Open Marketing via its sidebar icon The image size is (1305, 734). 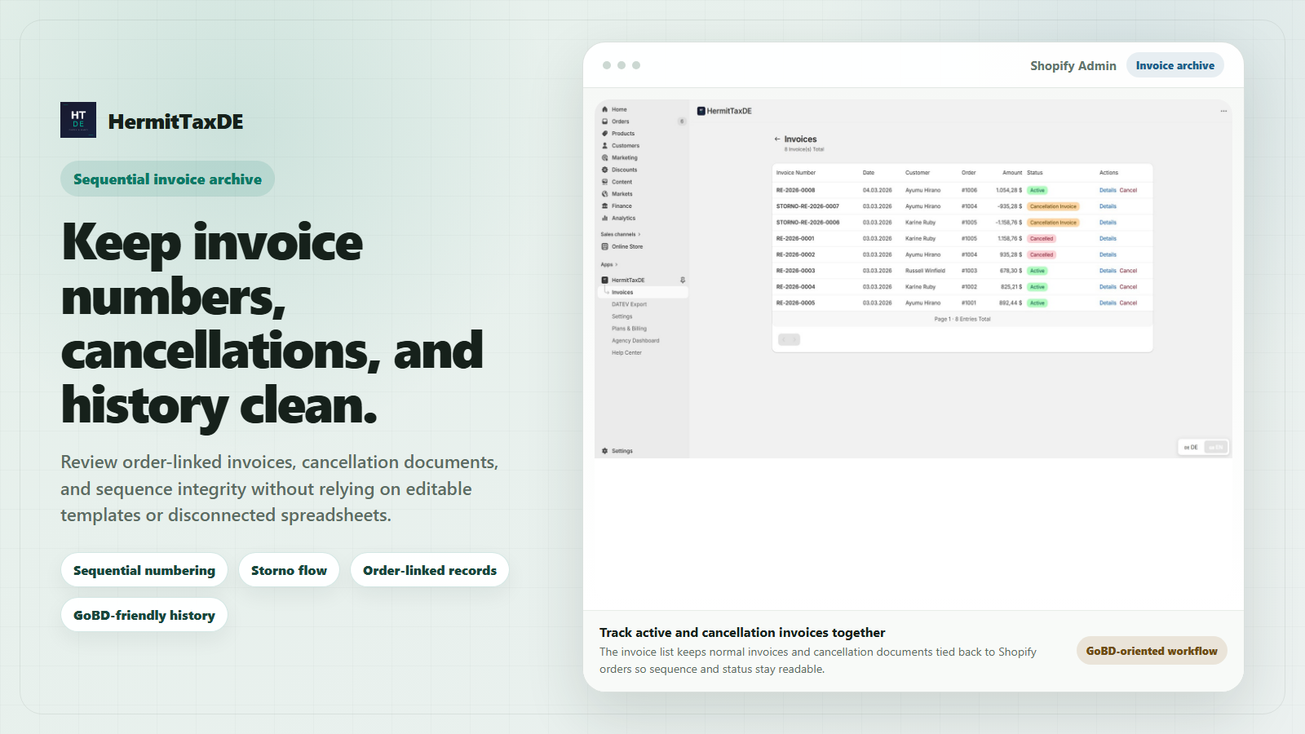point(604,158)
